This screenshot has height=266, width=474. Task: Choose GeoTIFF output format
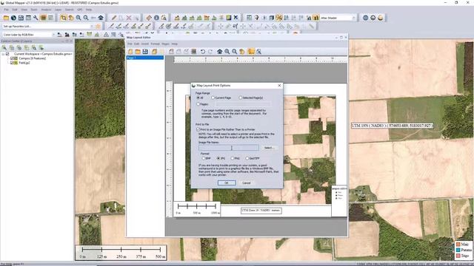click(247, 158)
